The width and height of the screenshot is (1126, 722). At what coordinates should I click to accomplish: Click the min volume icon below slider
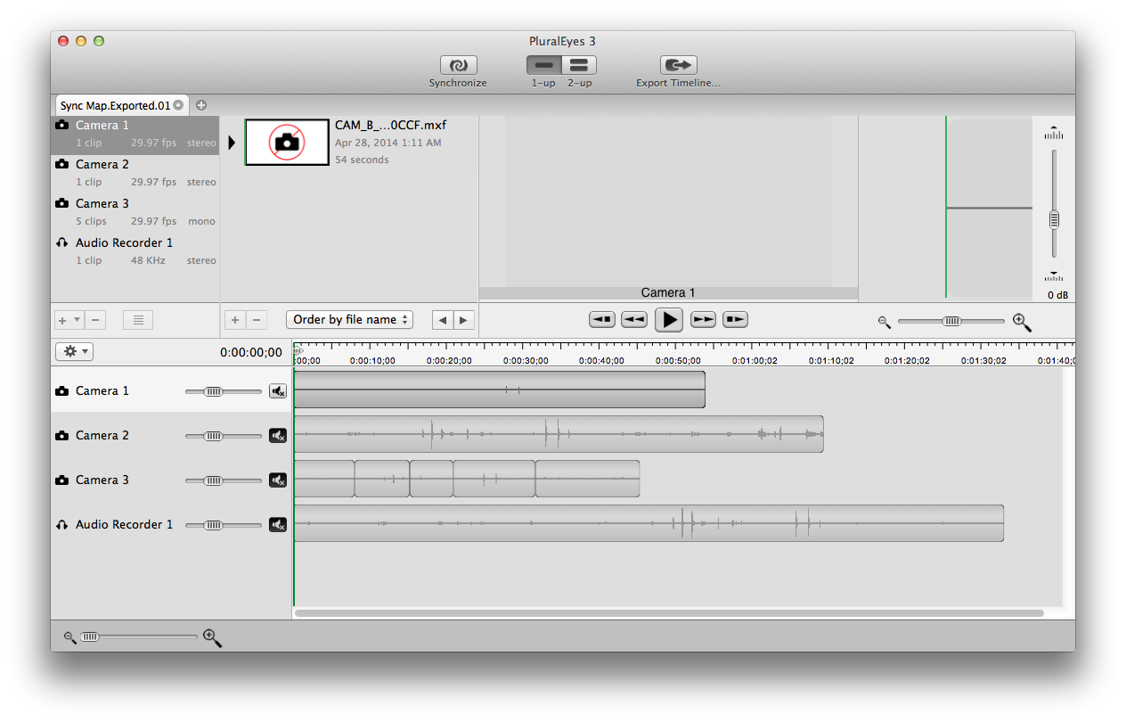coord(1054,275)
